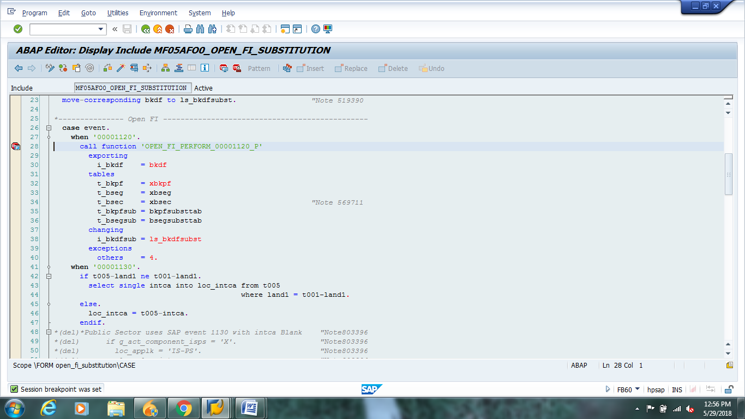Open the Environment menu

(x=158, y=13)
